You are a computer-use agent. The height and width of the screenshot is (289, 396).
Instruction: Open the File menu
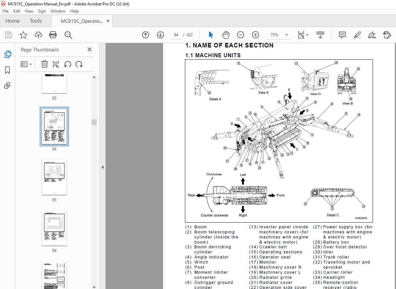pyautogui.click(x=5, y=11)
